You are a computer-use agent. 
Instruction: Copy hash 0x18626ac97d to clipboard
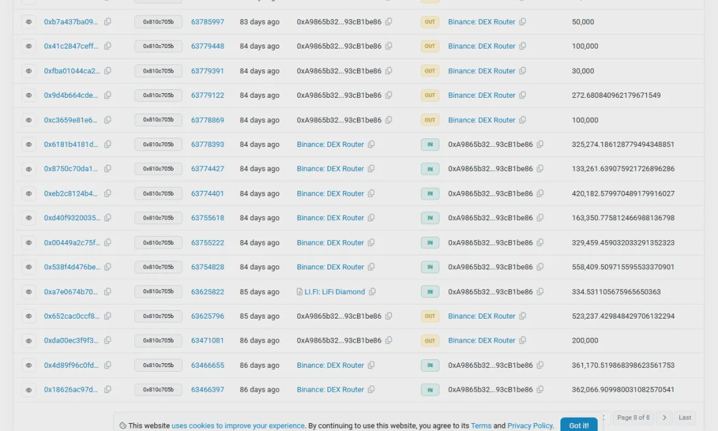108,389
